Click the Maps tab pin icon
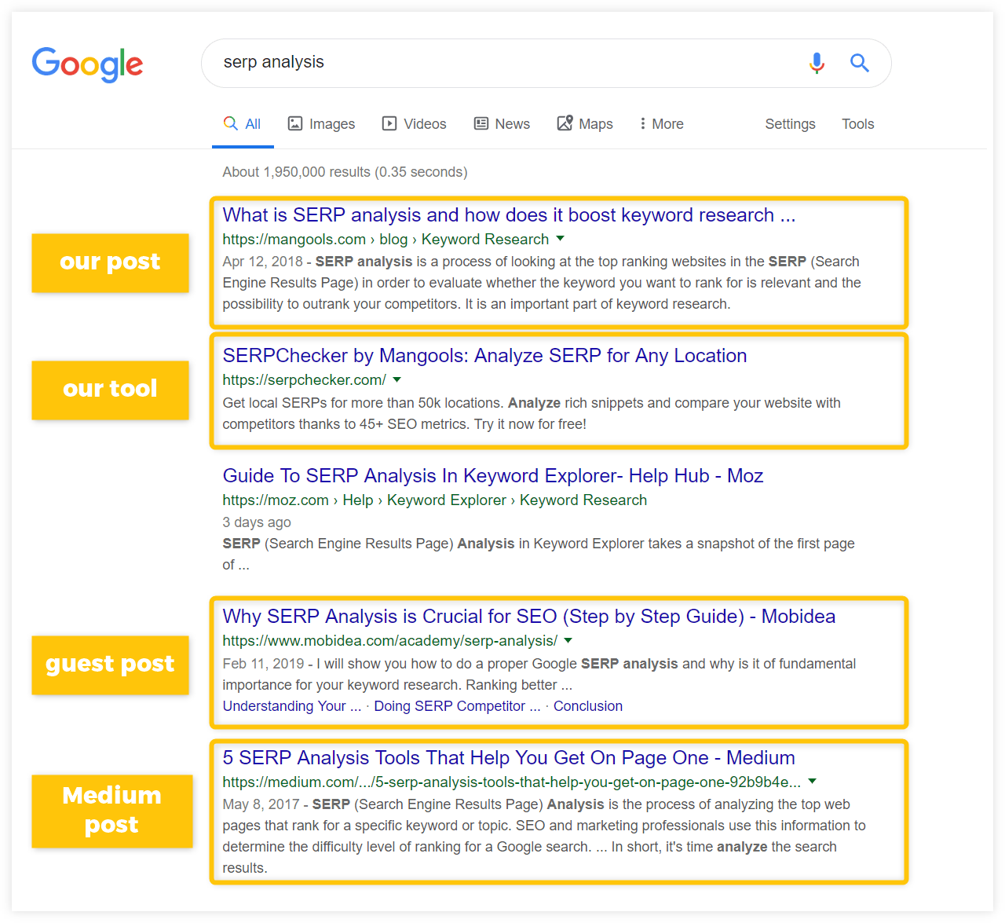This screenshot has width=1005, height=923. click(565, 123)
